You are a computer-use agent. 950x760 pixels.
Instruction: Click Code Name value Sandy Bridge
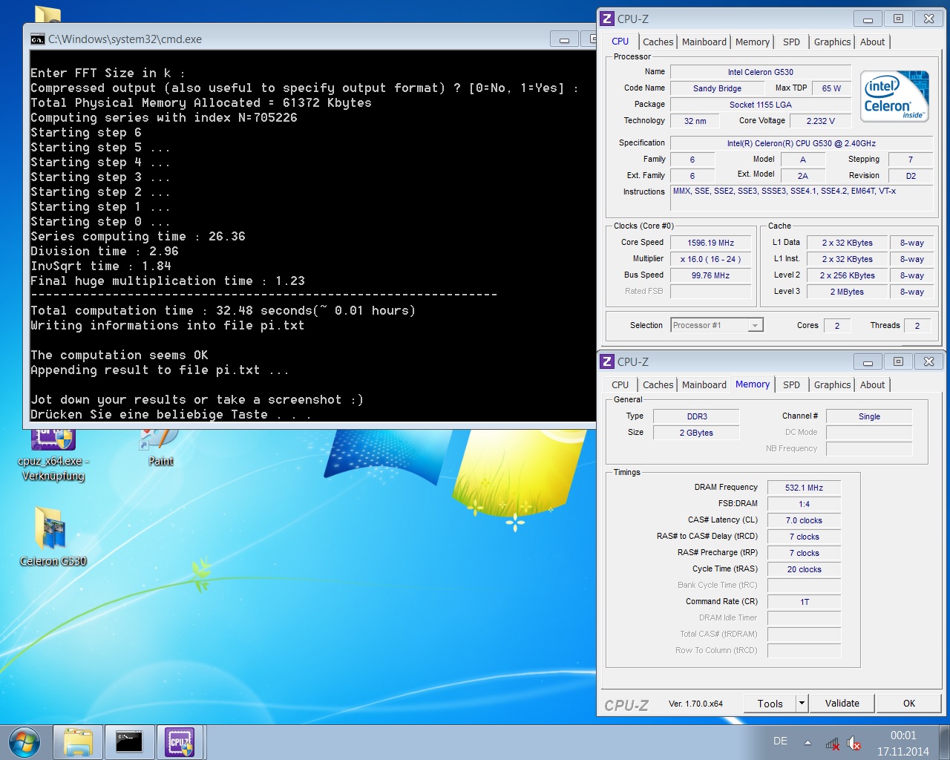pos(717,88)
